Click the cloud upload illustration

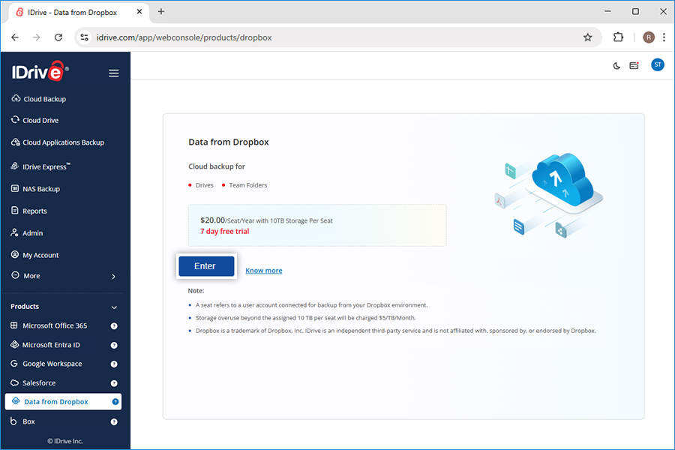549,196
